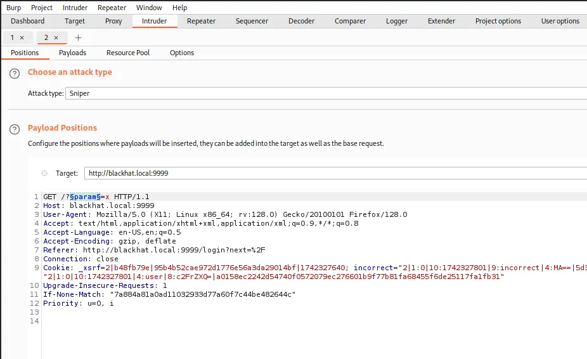The image size is (587, 359).
Task: Switch to the Dashboard tab
Action: point(27,21)
